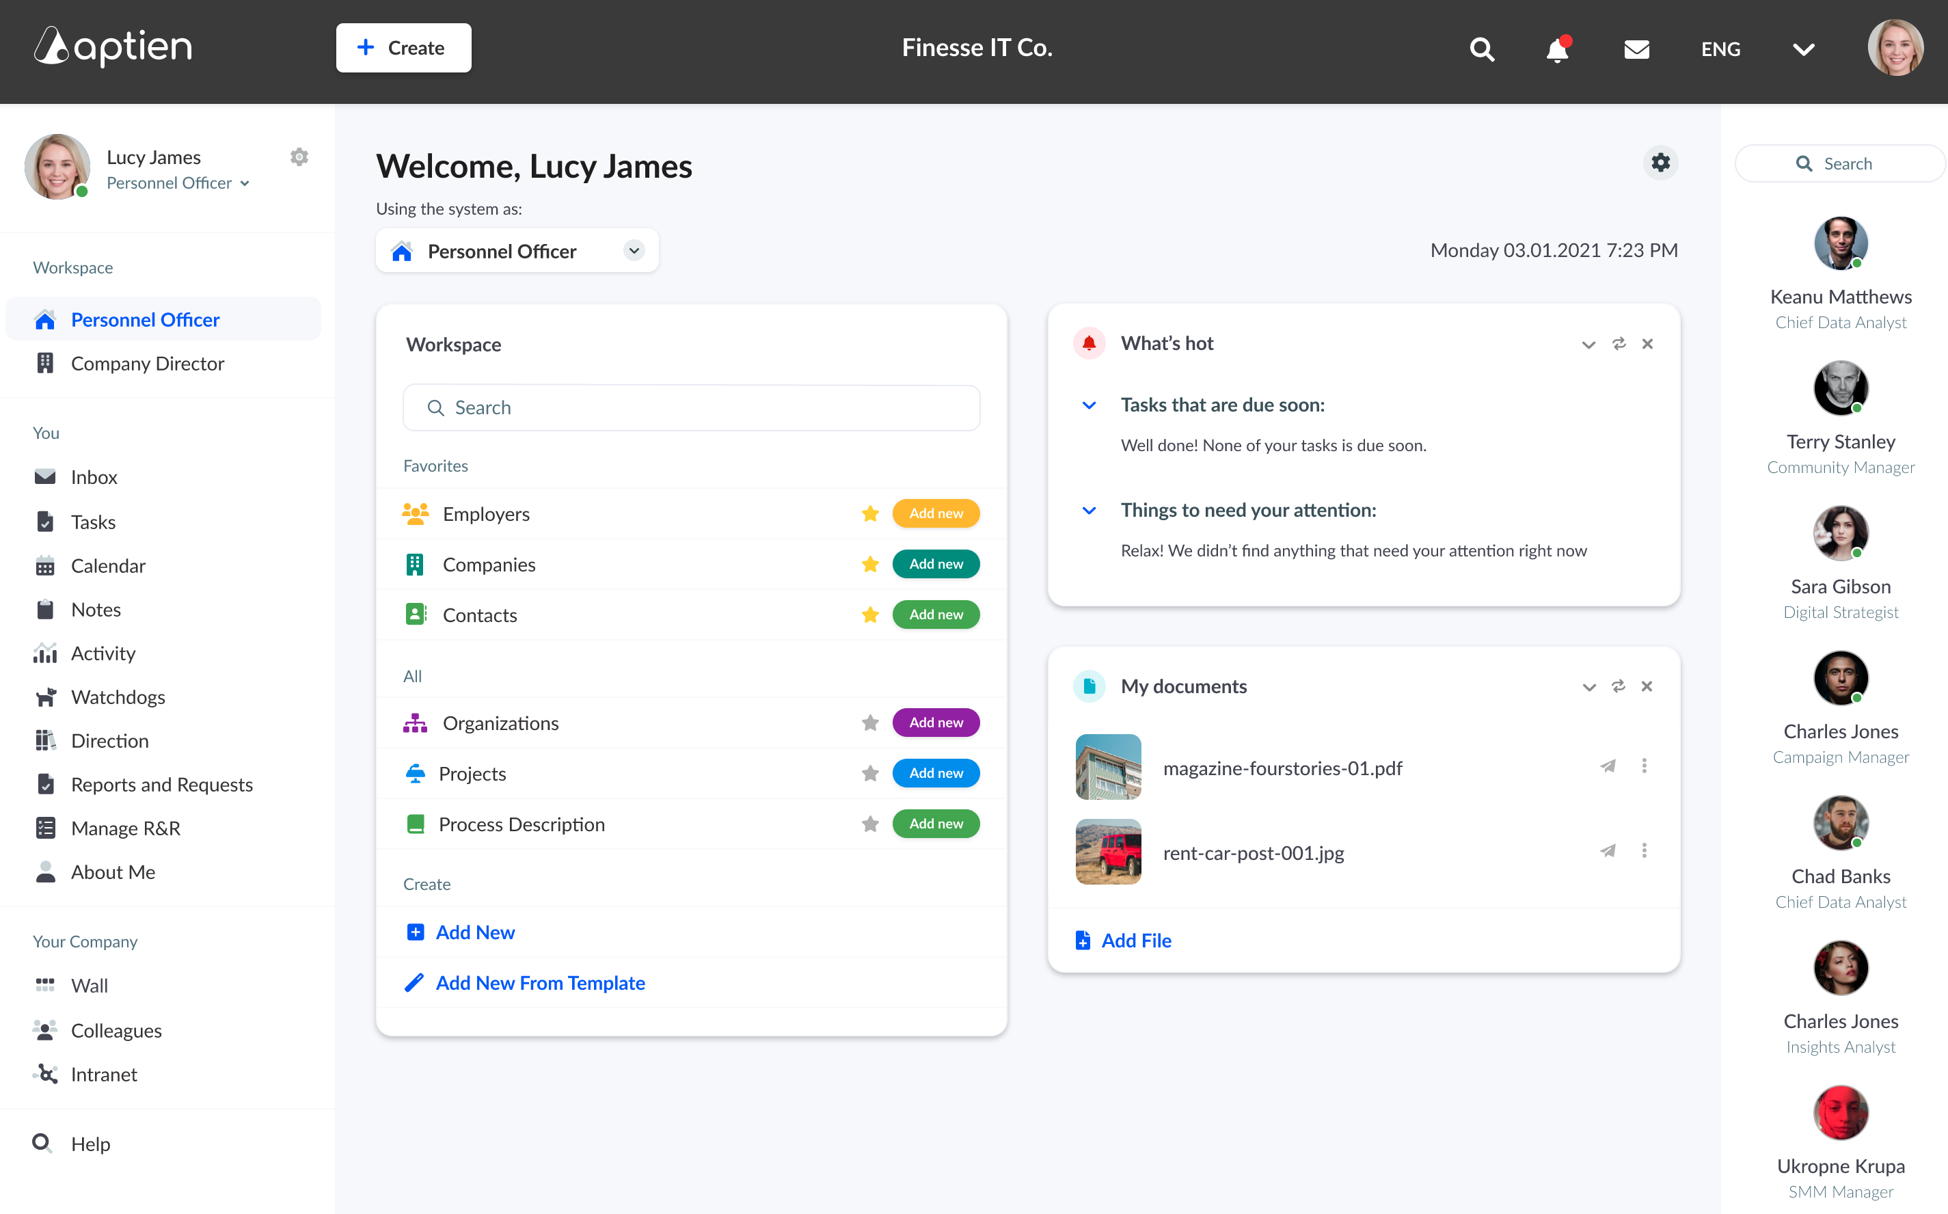1948x1214 pixels.
Task: Collapse Tasks that are due soon section
Action: [x=1090, y=405]
